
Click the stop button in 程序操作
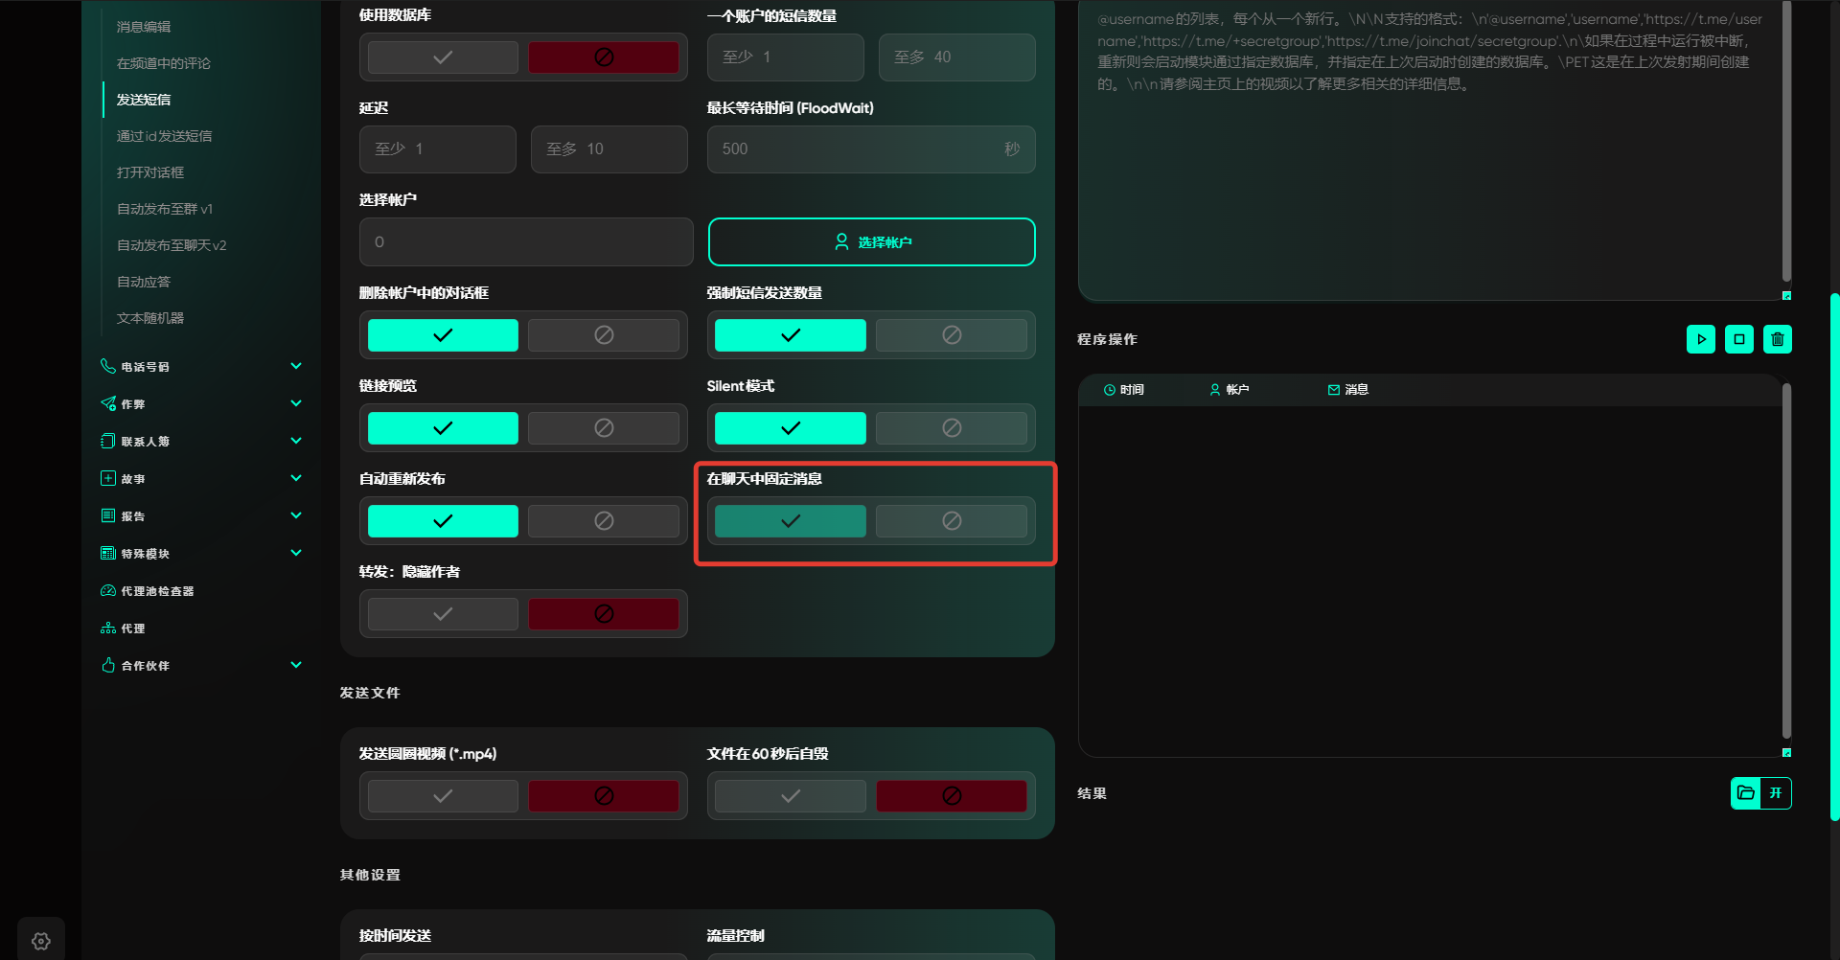(1738, 339)
